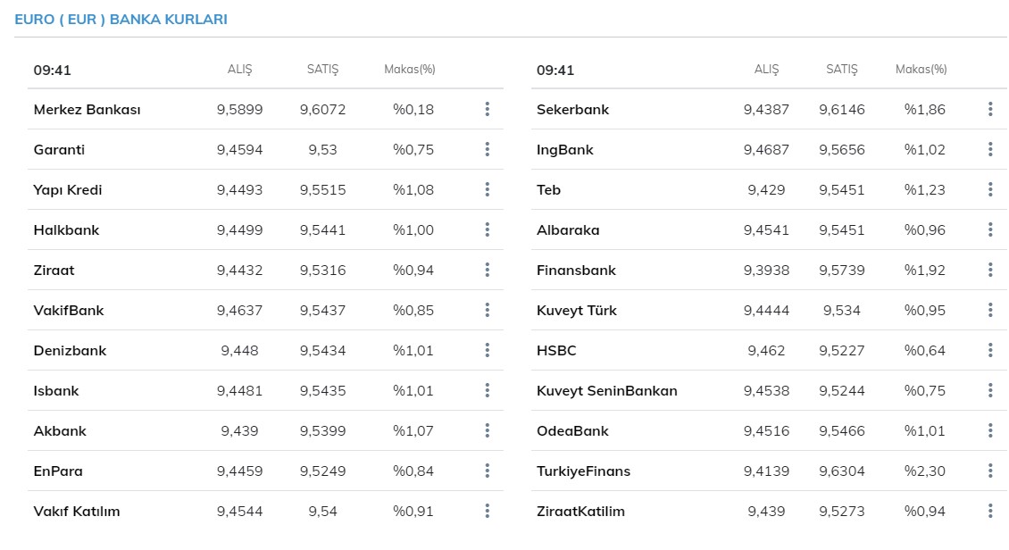
Task: Expand options for Kuveyt Türk row
Action: pyautogui.click(x=990, y=310)
